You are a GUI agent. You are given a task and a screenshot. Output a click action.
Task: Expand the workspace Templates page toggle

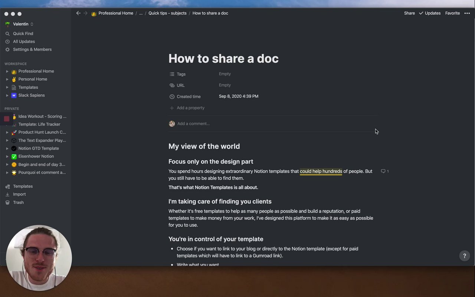click(7, 87)
